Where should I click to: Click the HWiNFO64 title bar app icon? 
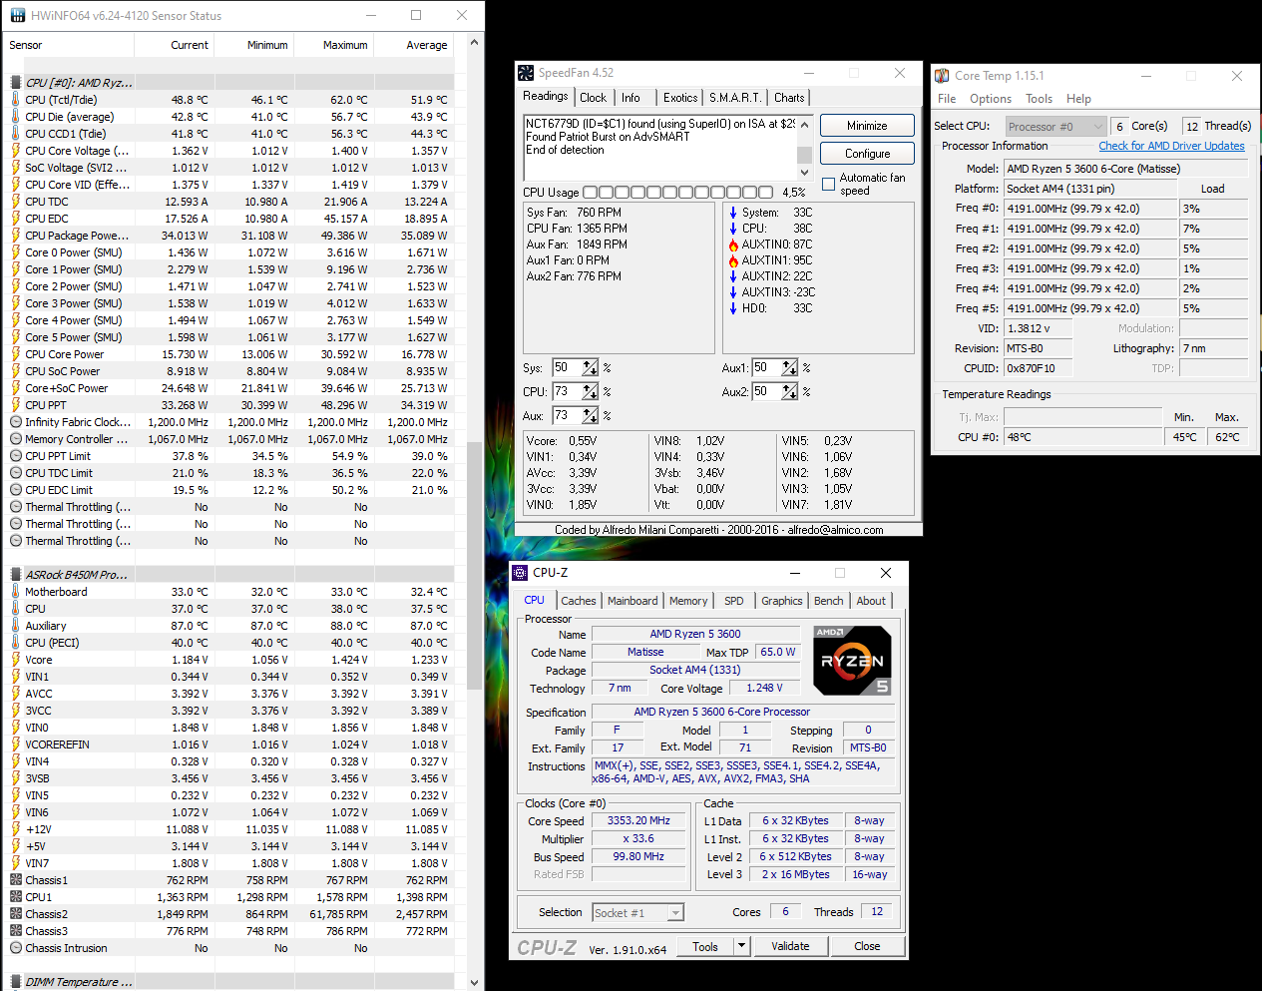(17, 16)
